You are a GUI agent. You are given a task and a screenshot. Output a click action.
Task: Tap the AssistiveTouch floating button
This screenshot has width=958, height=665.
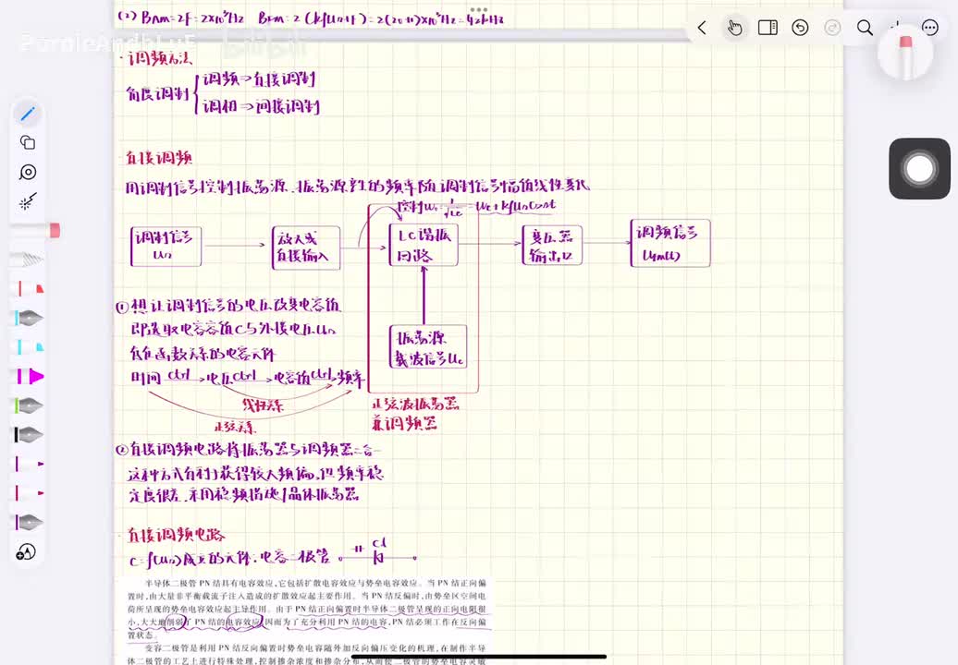pos(919,169)
